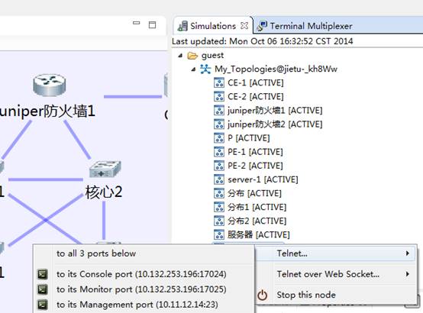
Task: Switch to the Terminal Multiplexer tab
Action: [305, 26]
